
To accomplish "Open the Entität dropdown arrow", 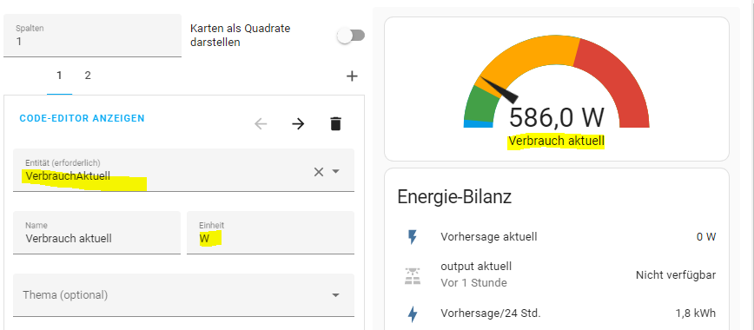I will [336, 171].
